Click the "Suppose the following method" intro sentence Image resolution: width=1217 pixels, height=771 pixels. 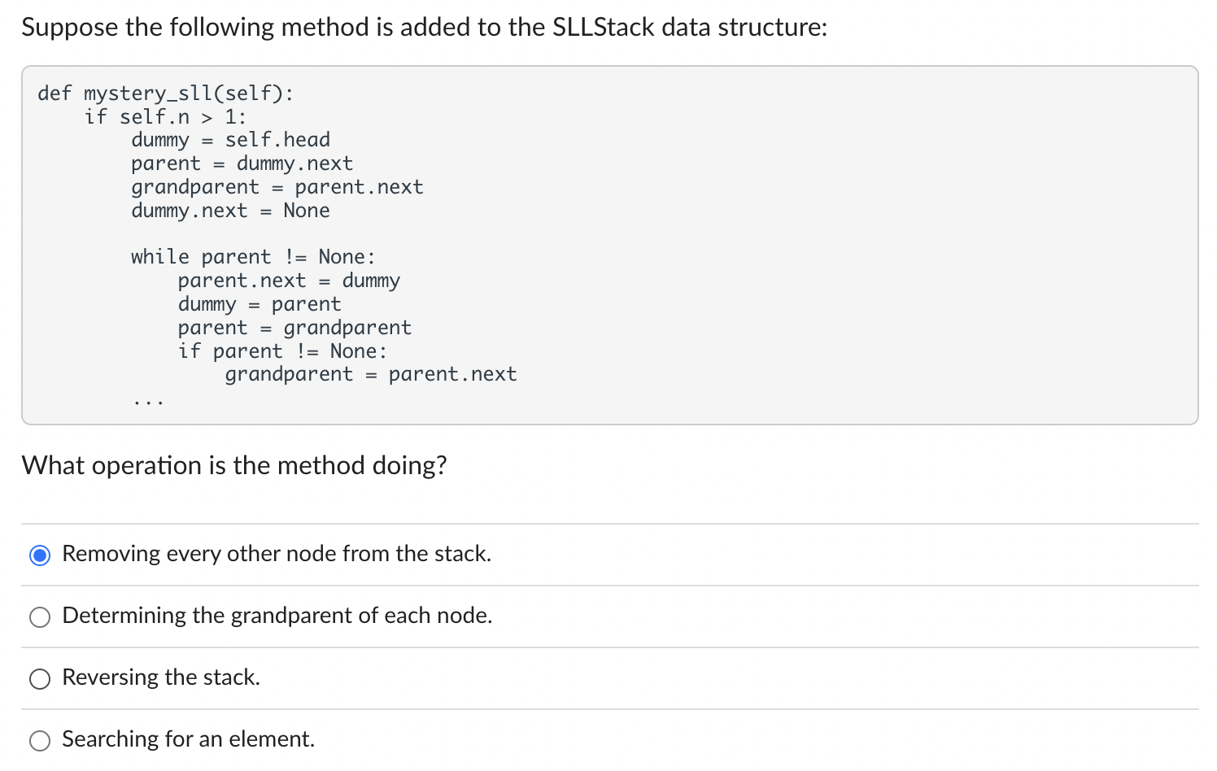point(424,28)
